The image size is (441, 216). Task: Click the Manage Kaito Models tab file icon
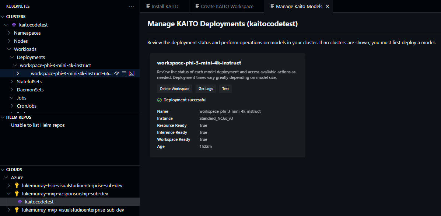[x=272, y=6]
